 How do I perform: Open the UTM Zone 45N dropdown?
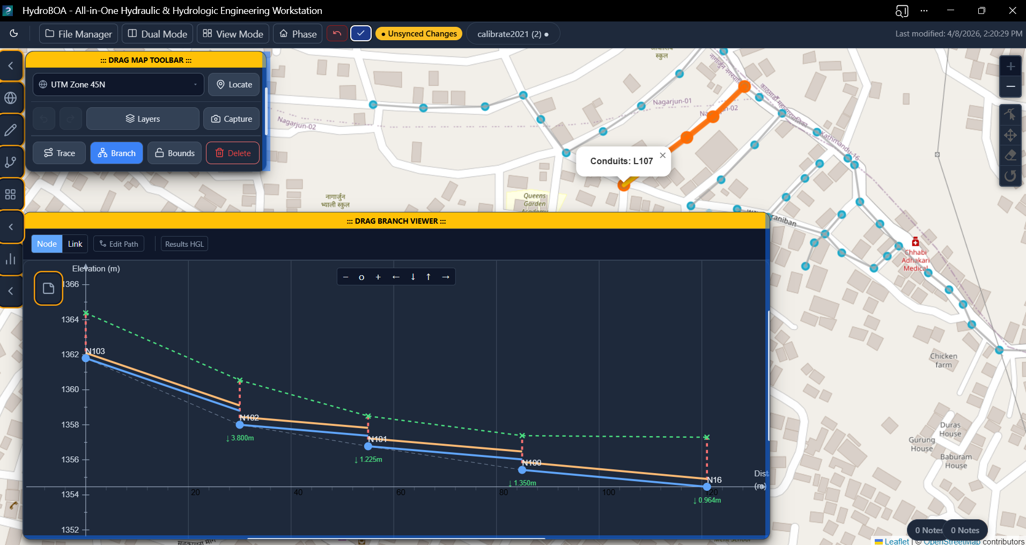[118, 85]
